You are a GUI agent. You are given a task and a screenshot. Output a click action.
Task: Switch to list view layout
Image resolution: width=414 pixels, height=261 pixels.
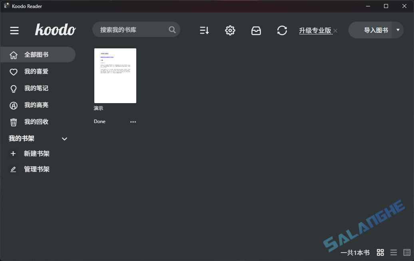point(393,252)
